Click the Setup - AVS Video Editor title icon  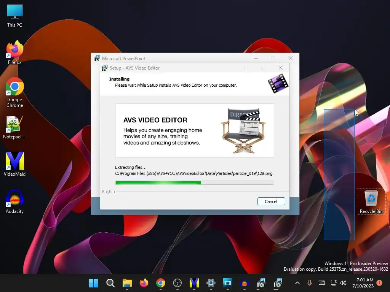click(x=105, y=68)
